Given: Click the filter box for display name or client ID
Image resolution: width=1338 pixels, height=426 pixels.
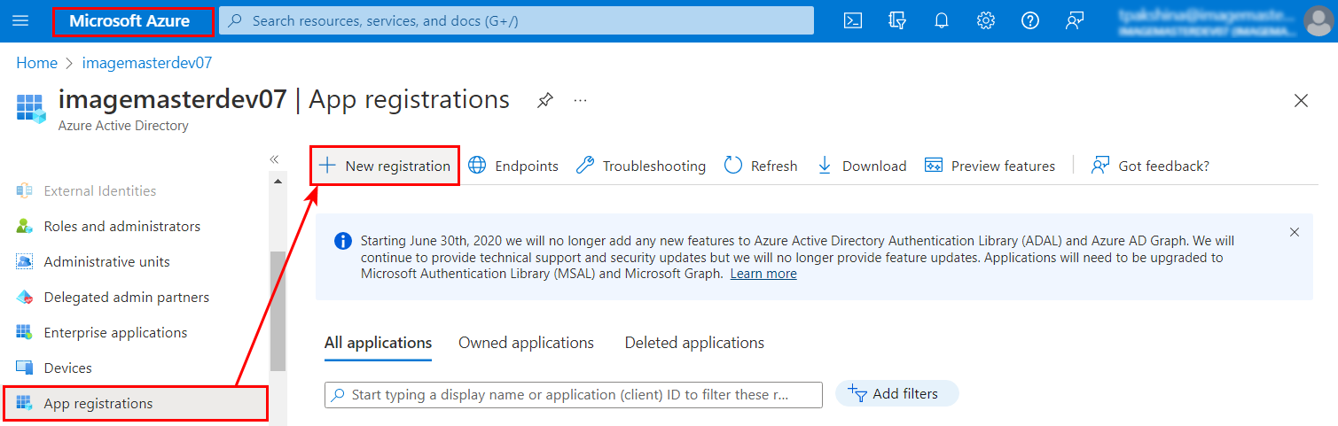Looking at the screenshot, I should [x=574, y=395].
